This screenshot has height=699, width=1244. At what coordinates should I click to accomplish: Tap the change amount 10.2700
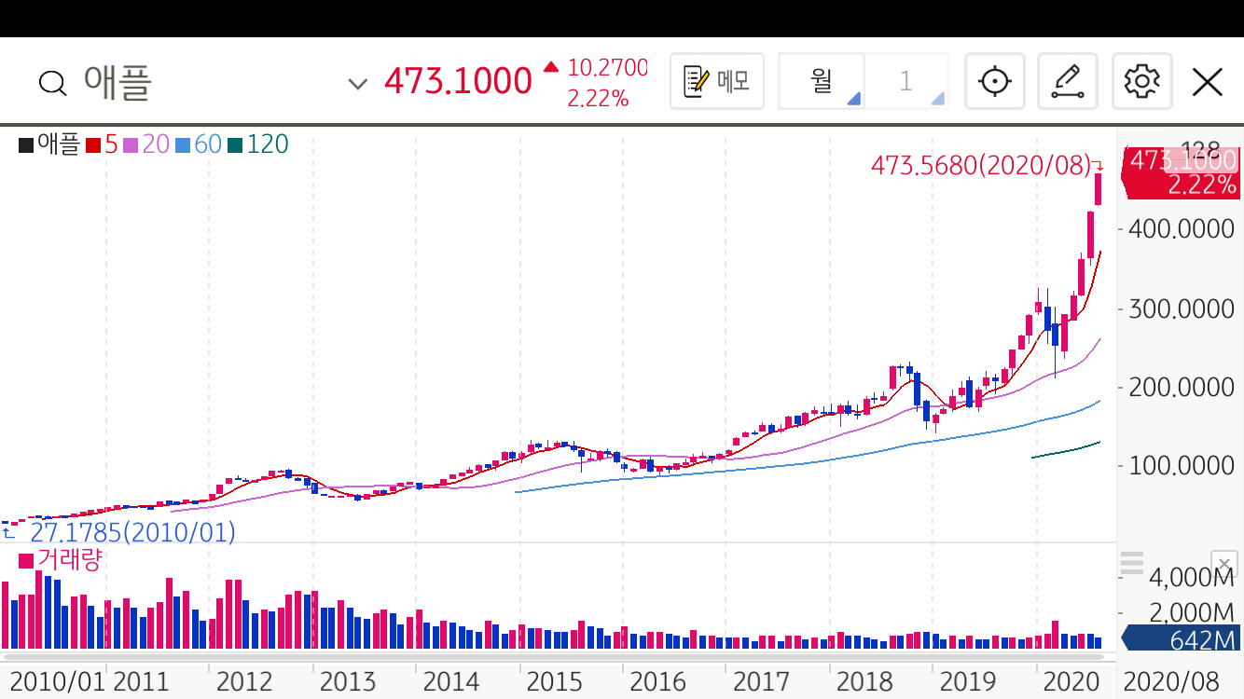point(607,68)
